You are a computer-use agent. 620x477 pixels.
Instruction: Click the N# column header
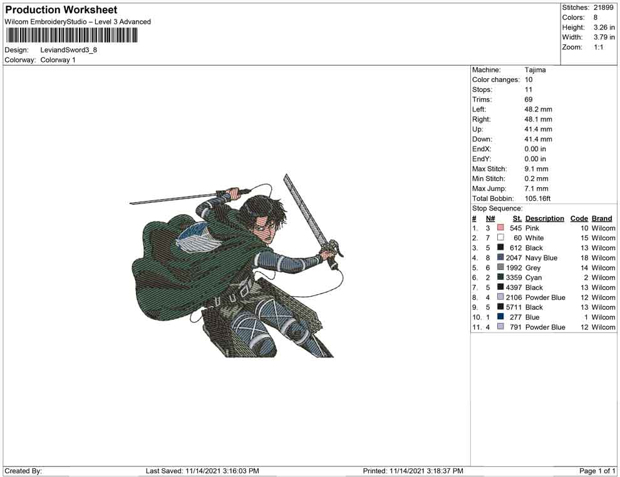click(490, 218)
